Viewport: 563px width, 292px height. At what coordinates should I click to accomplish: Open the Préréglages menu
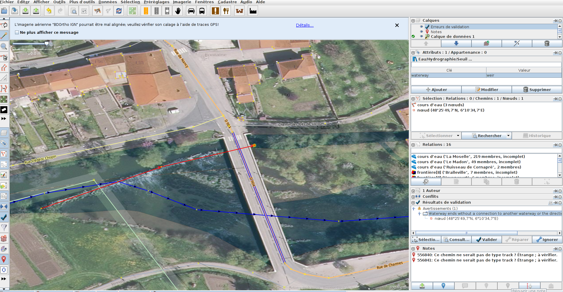point(156,2)
